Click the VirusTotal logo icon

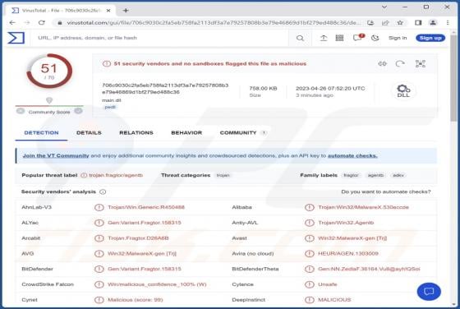coord(16,38)
